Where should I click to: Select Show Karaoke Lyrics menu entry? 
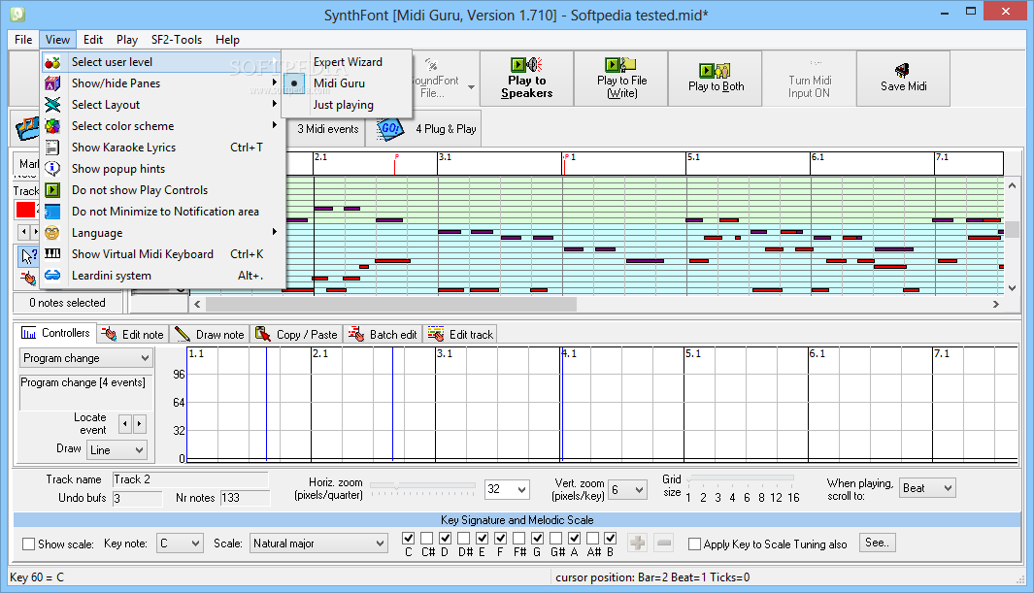[163, 148]
